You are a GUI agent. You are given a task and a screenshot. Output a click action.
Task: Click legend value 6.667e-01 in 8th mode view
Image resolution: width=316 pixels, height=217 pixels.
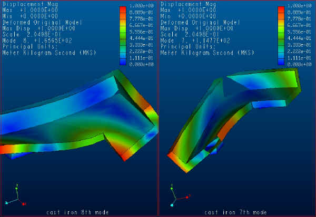pyautogui.click(x=141, y=25)
